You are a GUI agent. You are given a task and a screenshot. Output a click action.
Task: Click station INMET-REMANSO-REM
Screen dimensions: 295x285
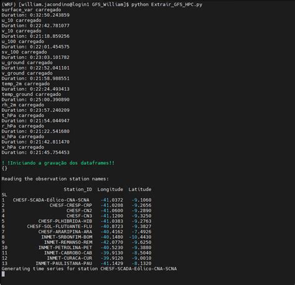point(68,243)
